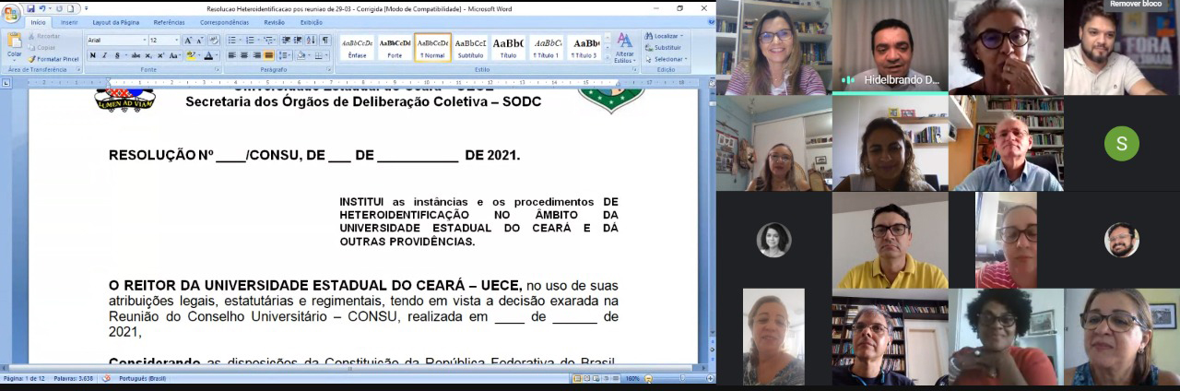Decrease paragraph indent
This screenshot has height=391, width=1180.
click(286, 41)
